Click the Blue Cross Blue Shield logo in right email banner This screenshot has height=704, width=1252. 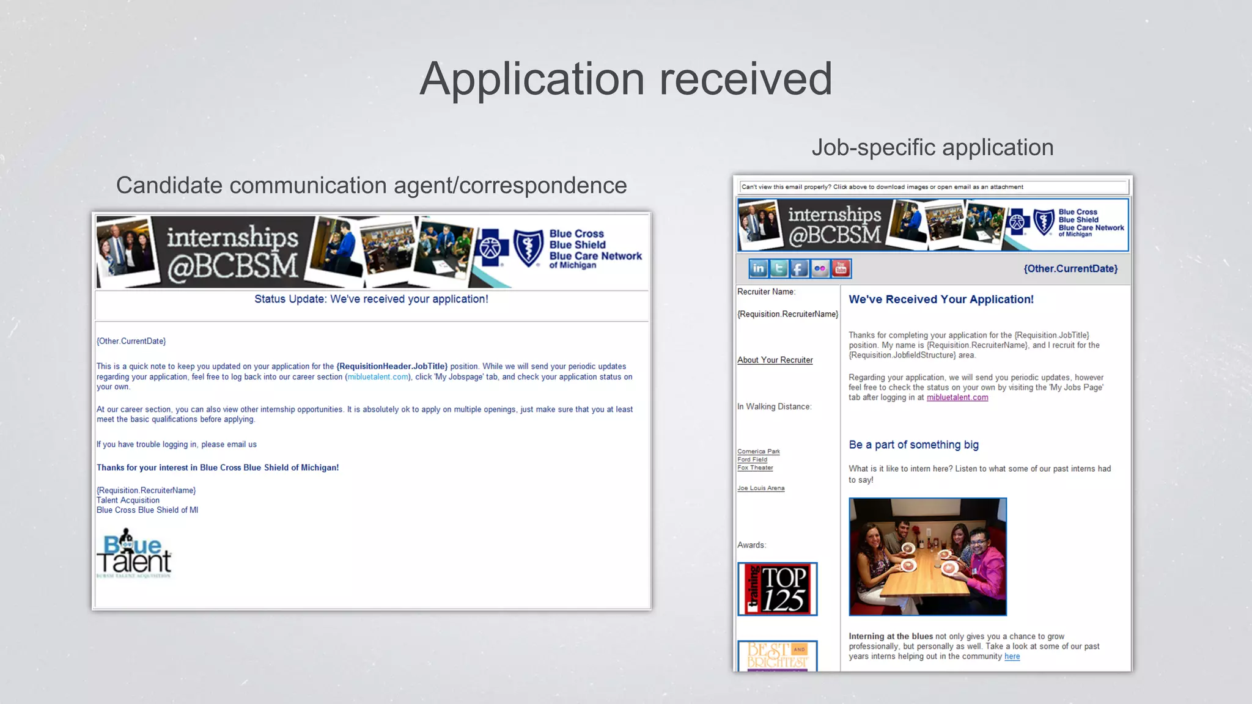coord(1067,223)
